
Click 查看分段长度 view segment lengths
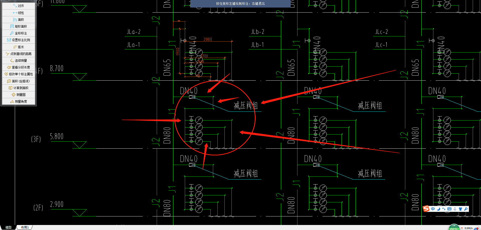pyautogui.click(x=19, y=67)
